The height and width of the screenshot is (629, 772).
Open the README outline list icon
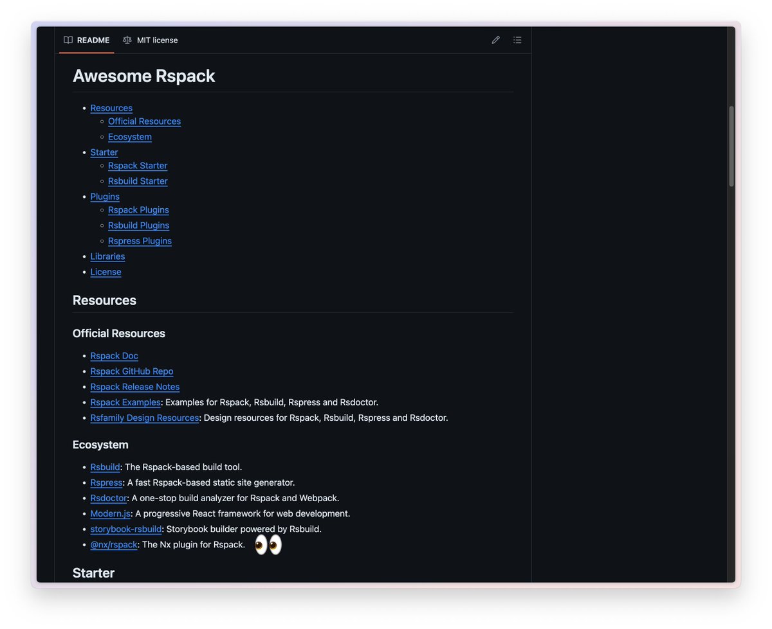pos(517,40)
